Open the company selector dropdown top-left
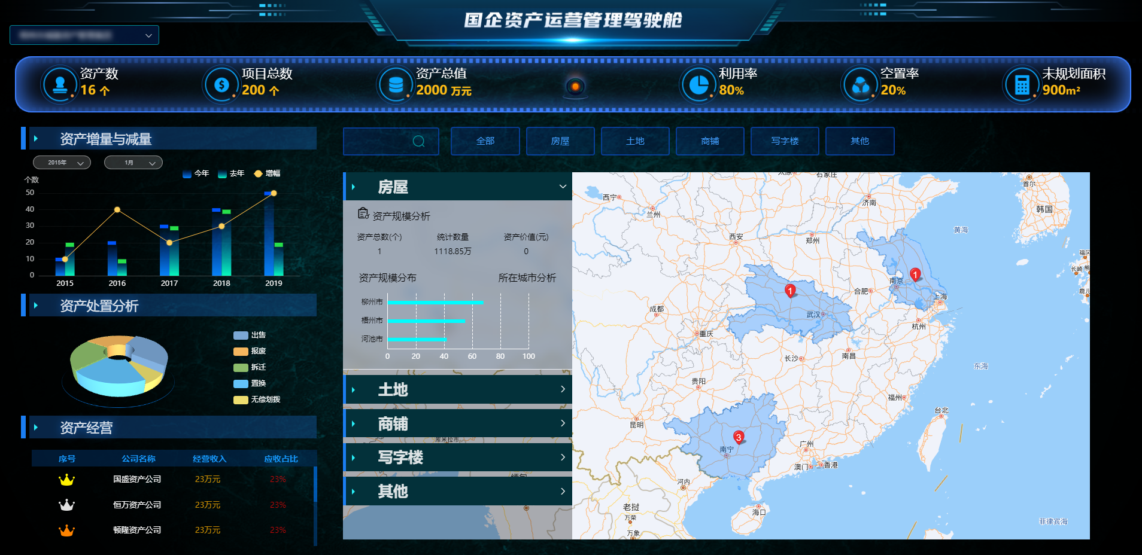 pos(84,35)
